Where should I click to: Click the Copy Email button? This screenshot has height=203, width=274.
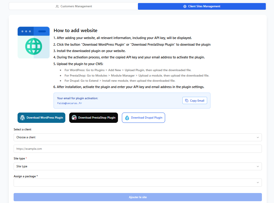194,100
